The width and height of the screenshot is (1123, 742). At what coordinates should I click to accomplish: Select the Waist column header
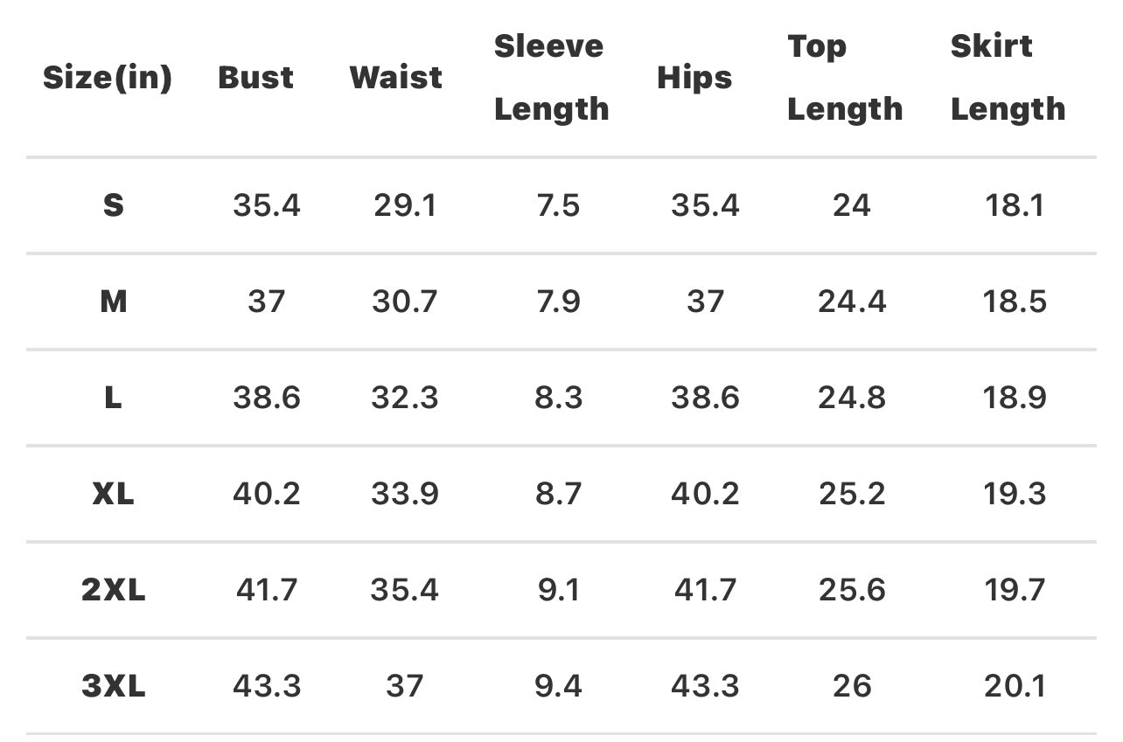[396, 78]
